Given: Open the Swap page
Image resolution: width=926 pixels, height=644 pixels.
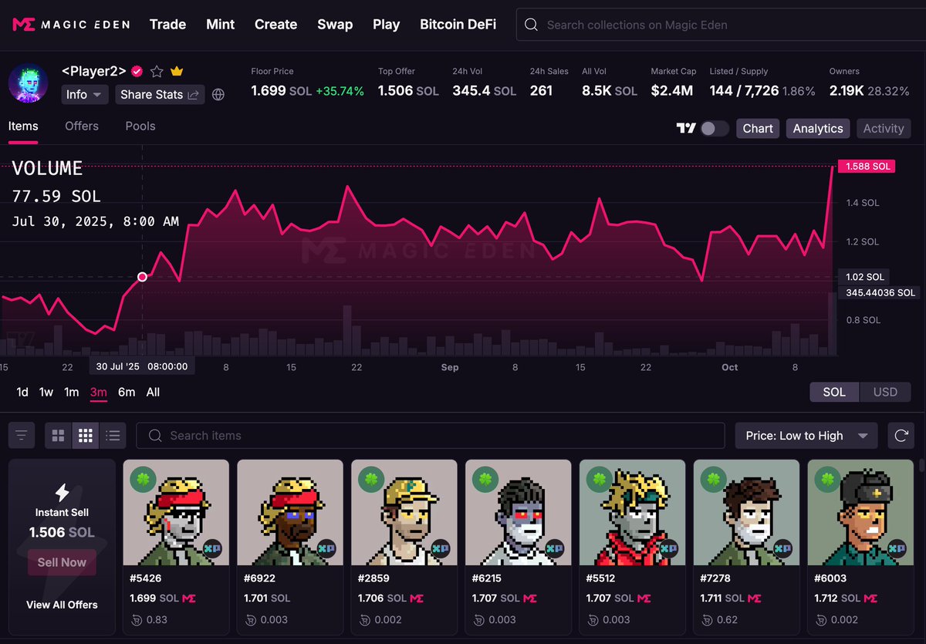Looking at the screenshot, I should [x=335, y=25].
